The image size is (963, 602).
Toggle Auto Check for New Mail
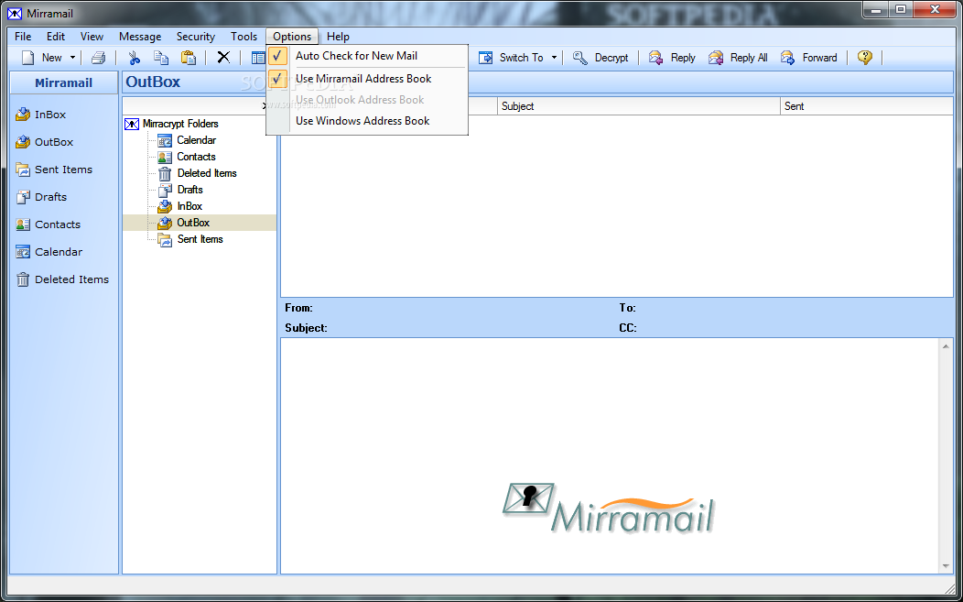point(367,56)
